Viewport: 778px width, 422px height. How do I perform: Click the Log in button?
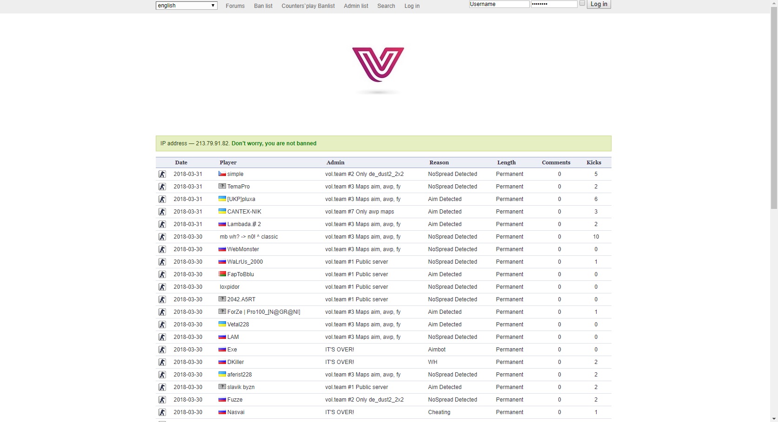tap(599, 4)
